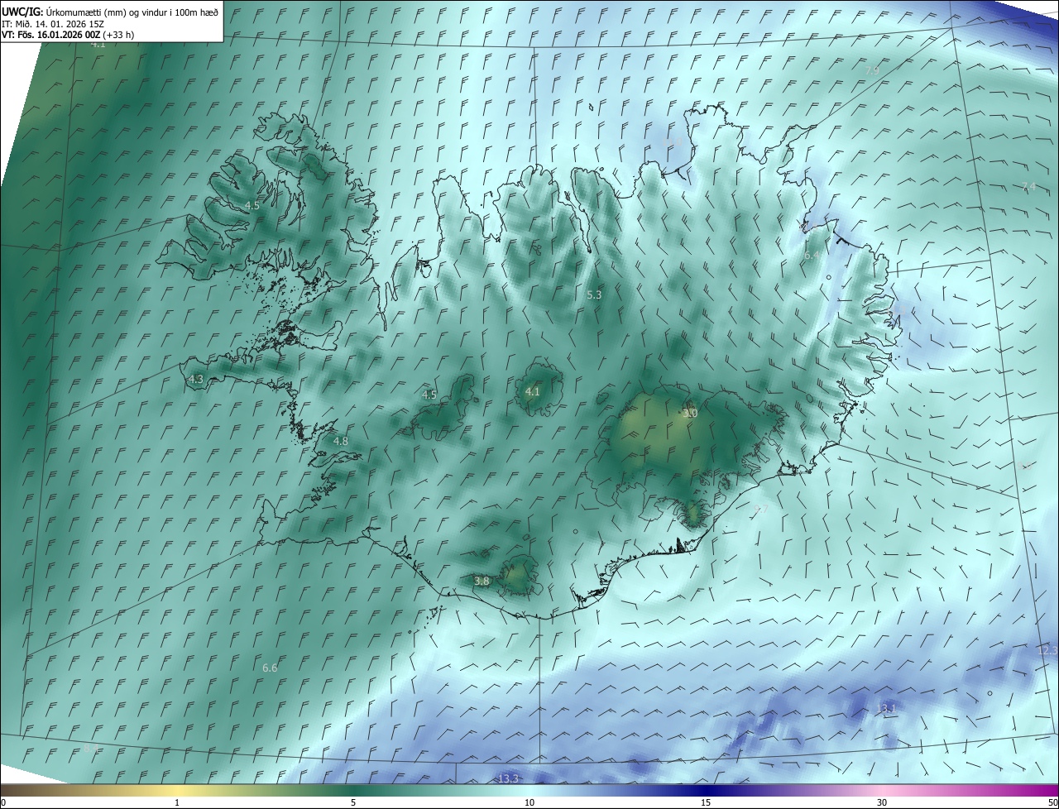Click the colorbar tick label '30'
The image size is (1059, 809).
pos(882,802)
